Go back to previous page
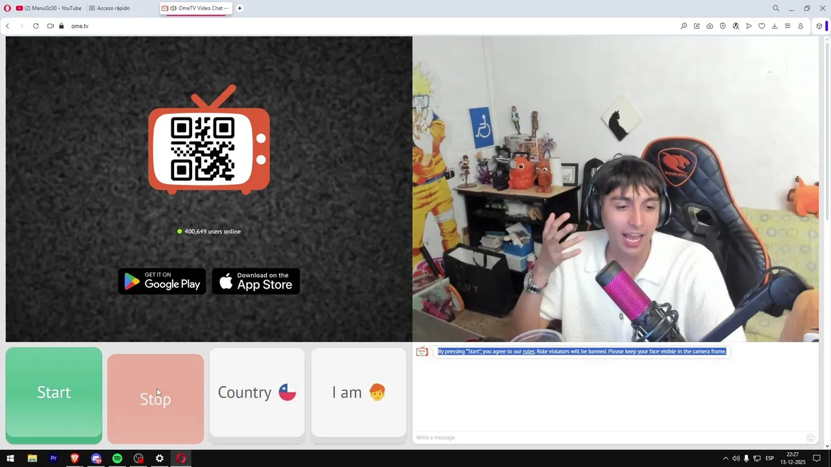The height and width of the screenshot is (467, 831). pyautogui.click(x=8, y=26)
